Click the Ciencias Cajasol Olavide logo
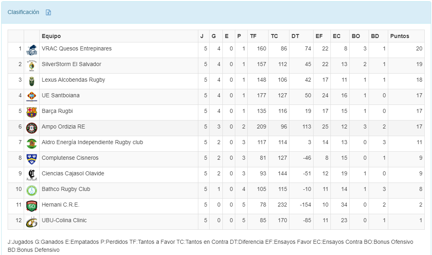This screenshot has width=432, height=255. (x=32, y=175)
